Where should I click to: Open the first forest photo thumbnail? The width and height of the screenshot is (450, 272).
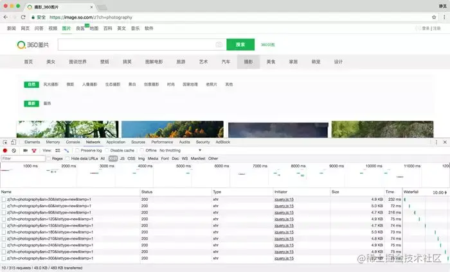point(67,129)
